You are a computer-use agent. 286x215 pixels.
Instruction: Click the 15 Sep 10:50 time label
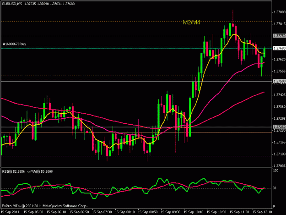coord(216,212)
